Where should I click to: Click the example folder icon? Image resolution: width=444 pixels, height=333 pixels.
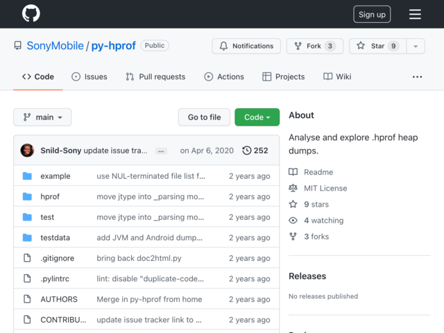tap(27, 176)
